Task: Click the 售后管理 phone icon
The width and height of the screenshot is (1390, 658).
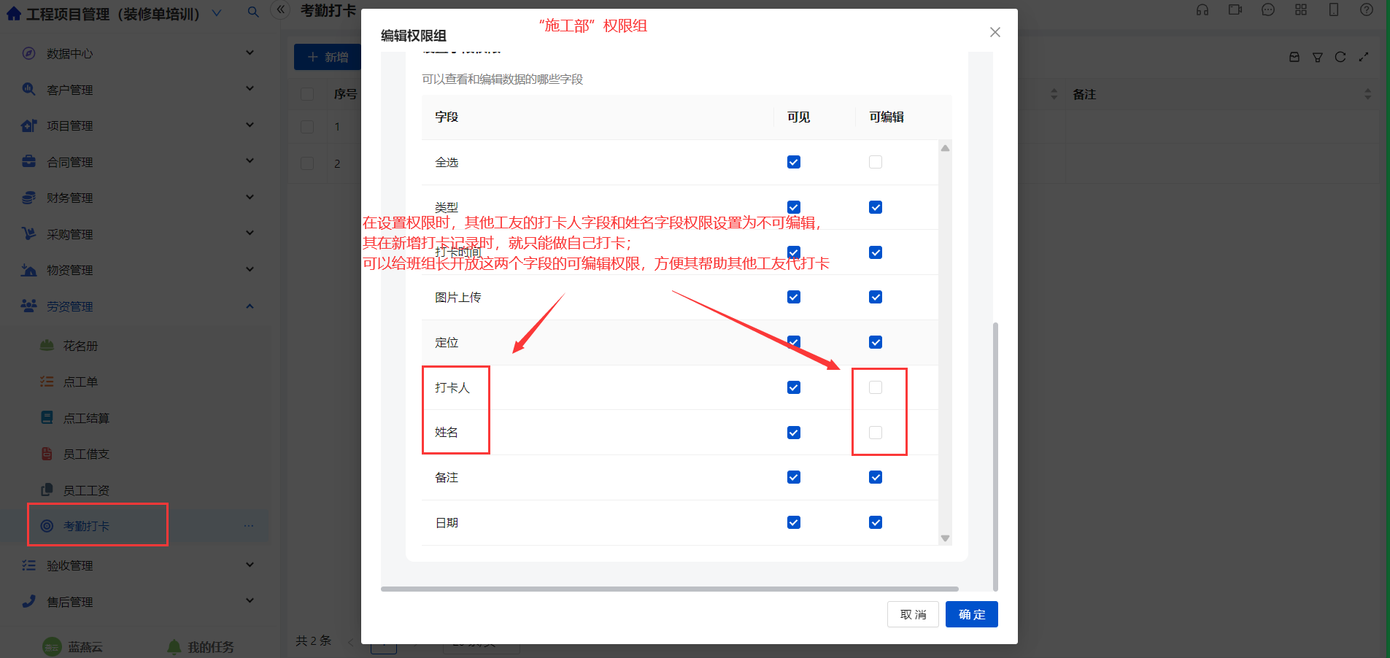Action: [x=28, y=601]
